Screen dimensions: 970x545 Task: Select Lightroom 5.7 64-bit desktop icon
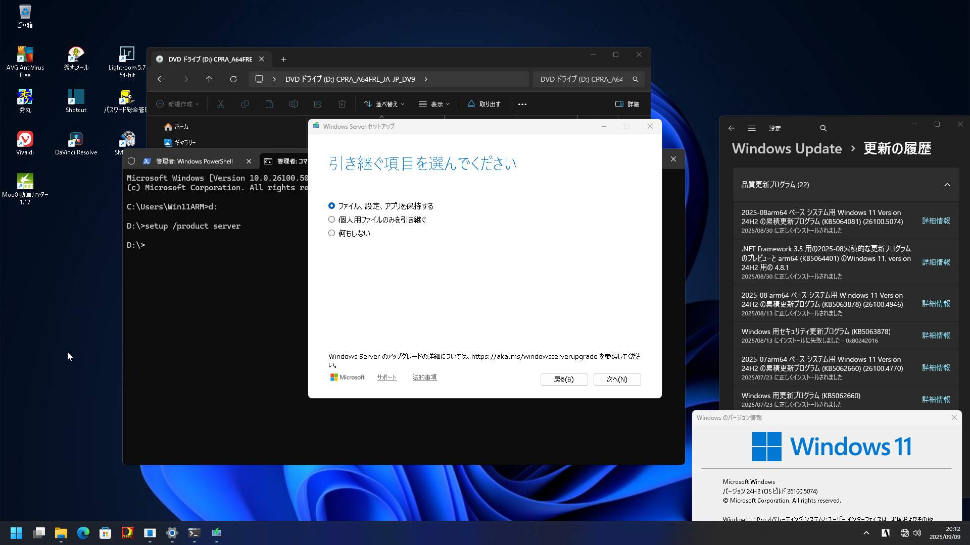tap(127, 62)
